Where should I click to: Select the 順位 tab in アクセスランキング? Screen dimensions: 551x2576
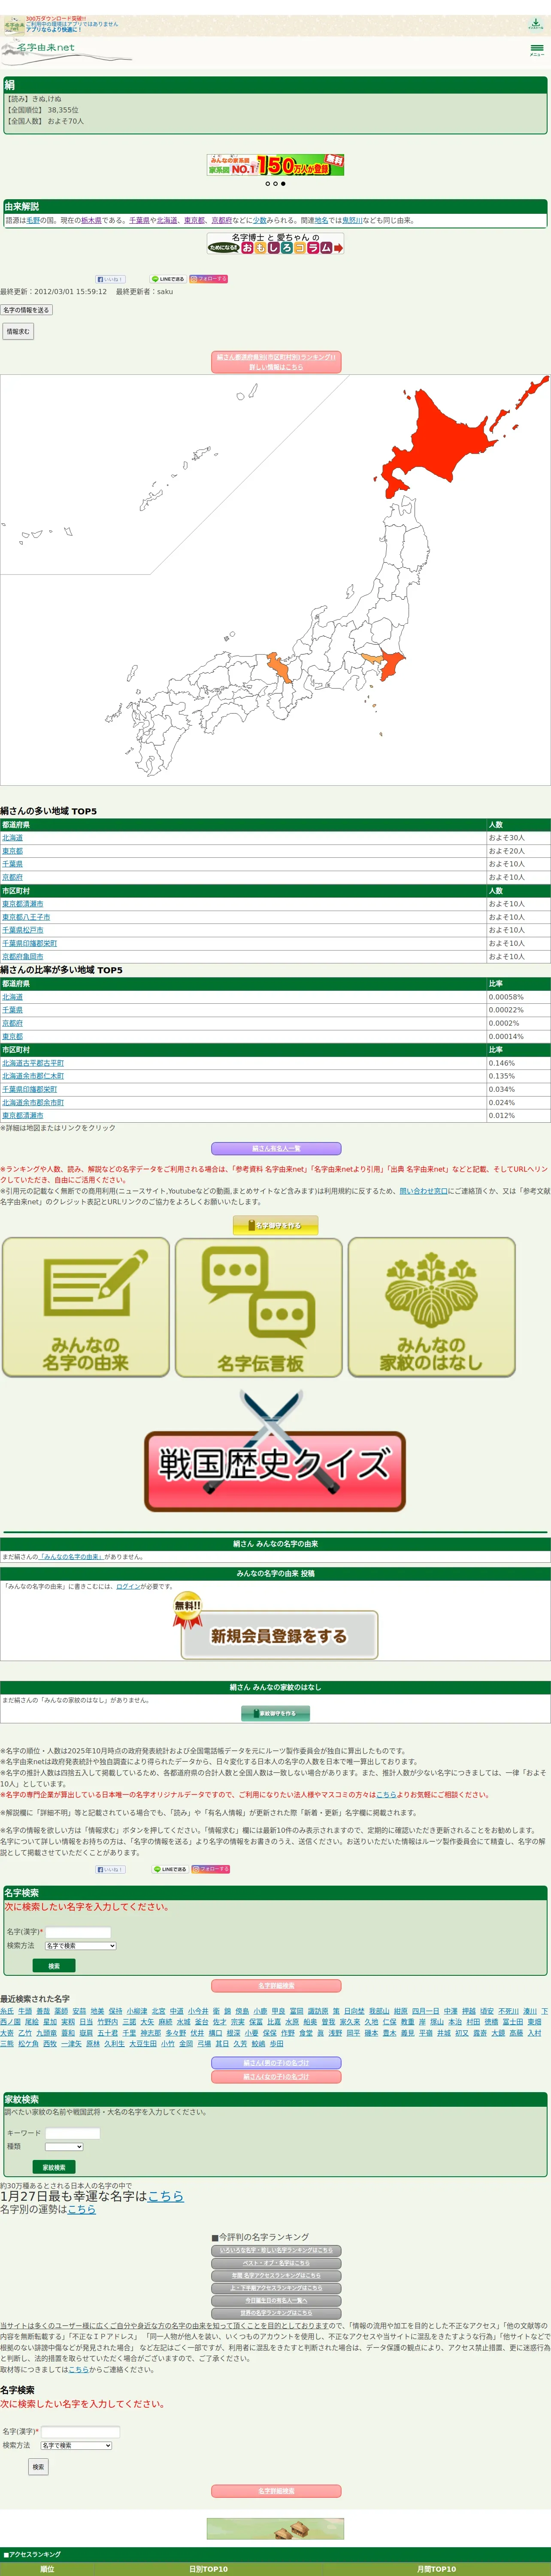pyautogui.click(x=47, y=2569)
